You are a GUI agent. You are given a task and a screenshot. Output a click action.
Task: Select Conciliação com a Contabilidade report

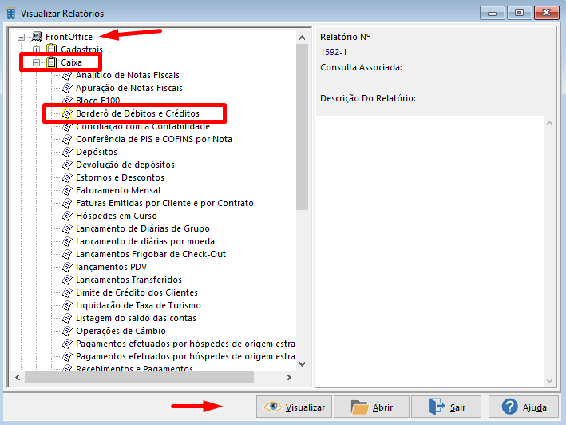pos(143,126)
